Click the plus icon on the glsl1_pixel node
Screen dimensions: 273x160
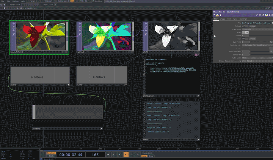(x=199, y=96)
